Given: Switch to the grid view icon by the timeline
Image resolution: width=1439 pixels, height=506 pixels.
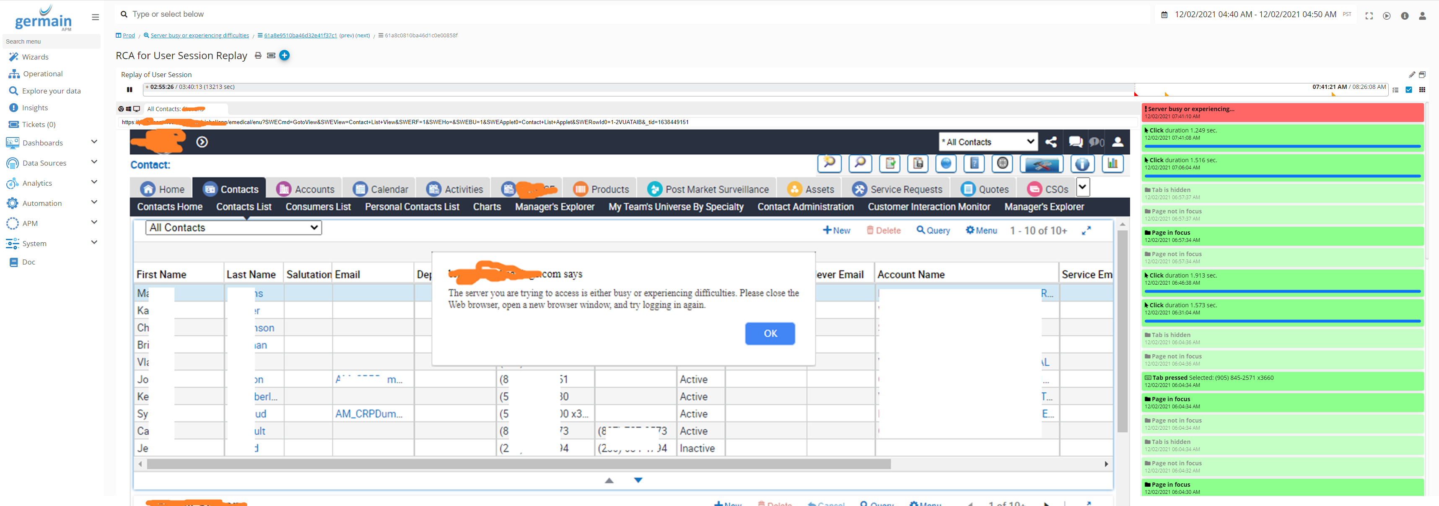Looking at the screenshot, I should (1422, 89).
